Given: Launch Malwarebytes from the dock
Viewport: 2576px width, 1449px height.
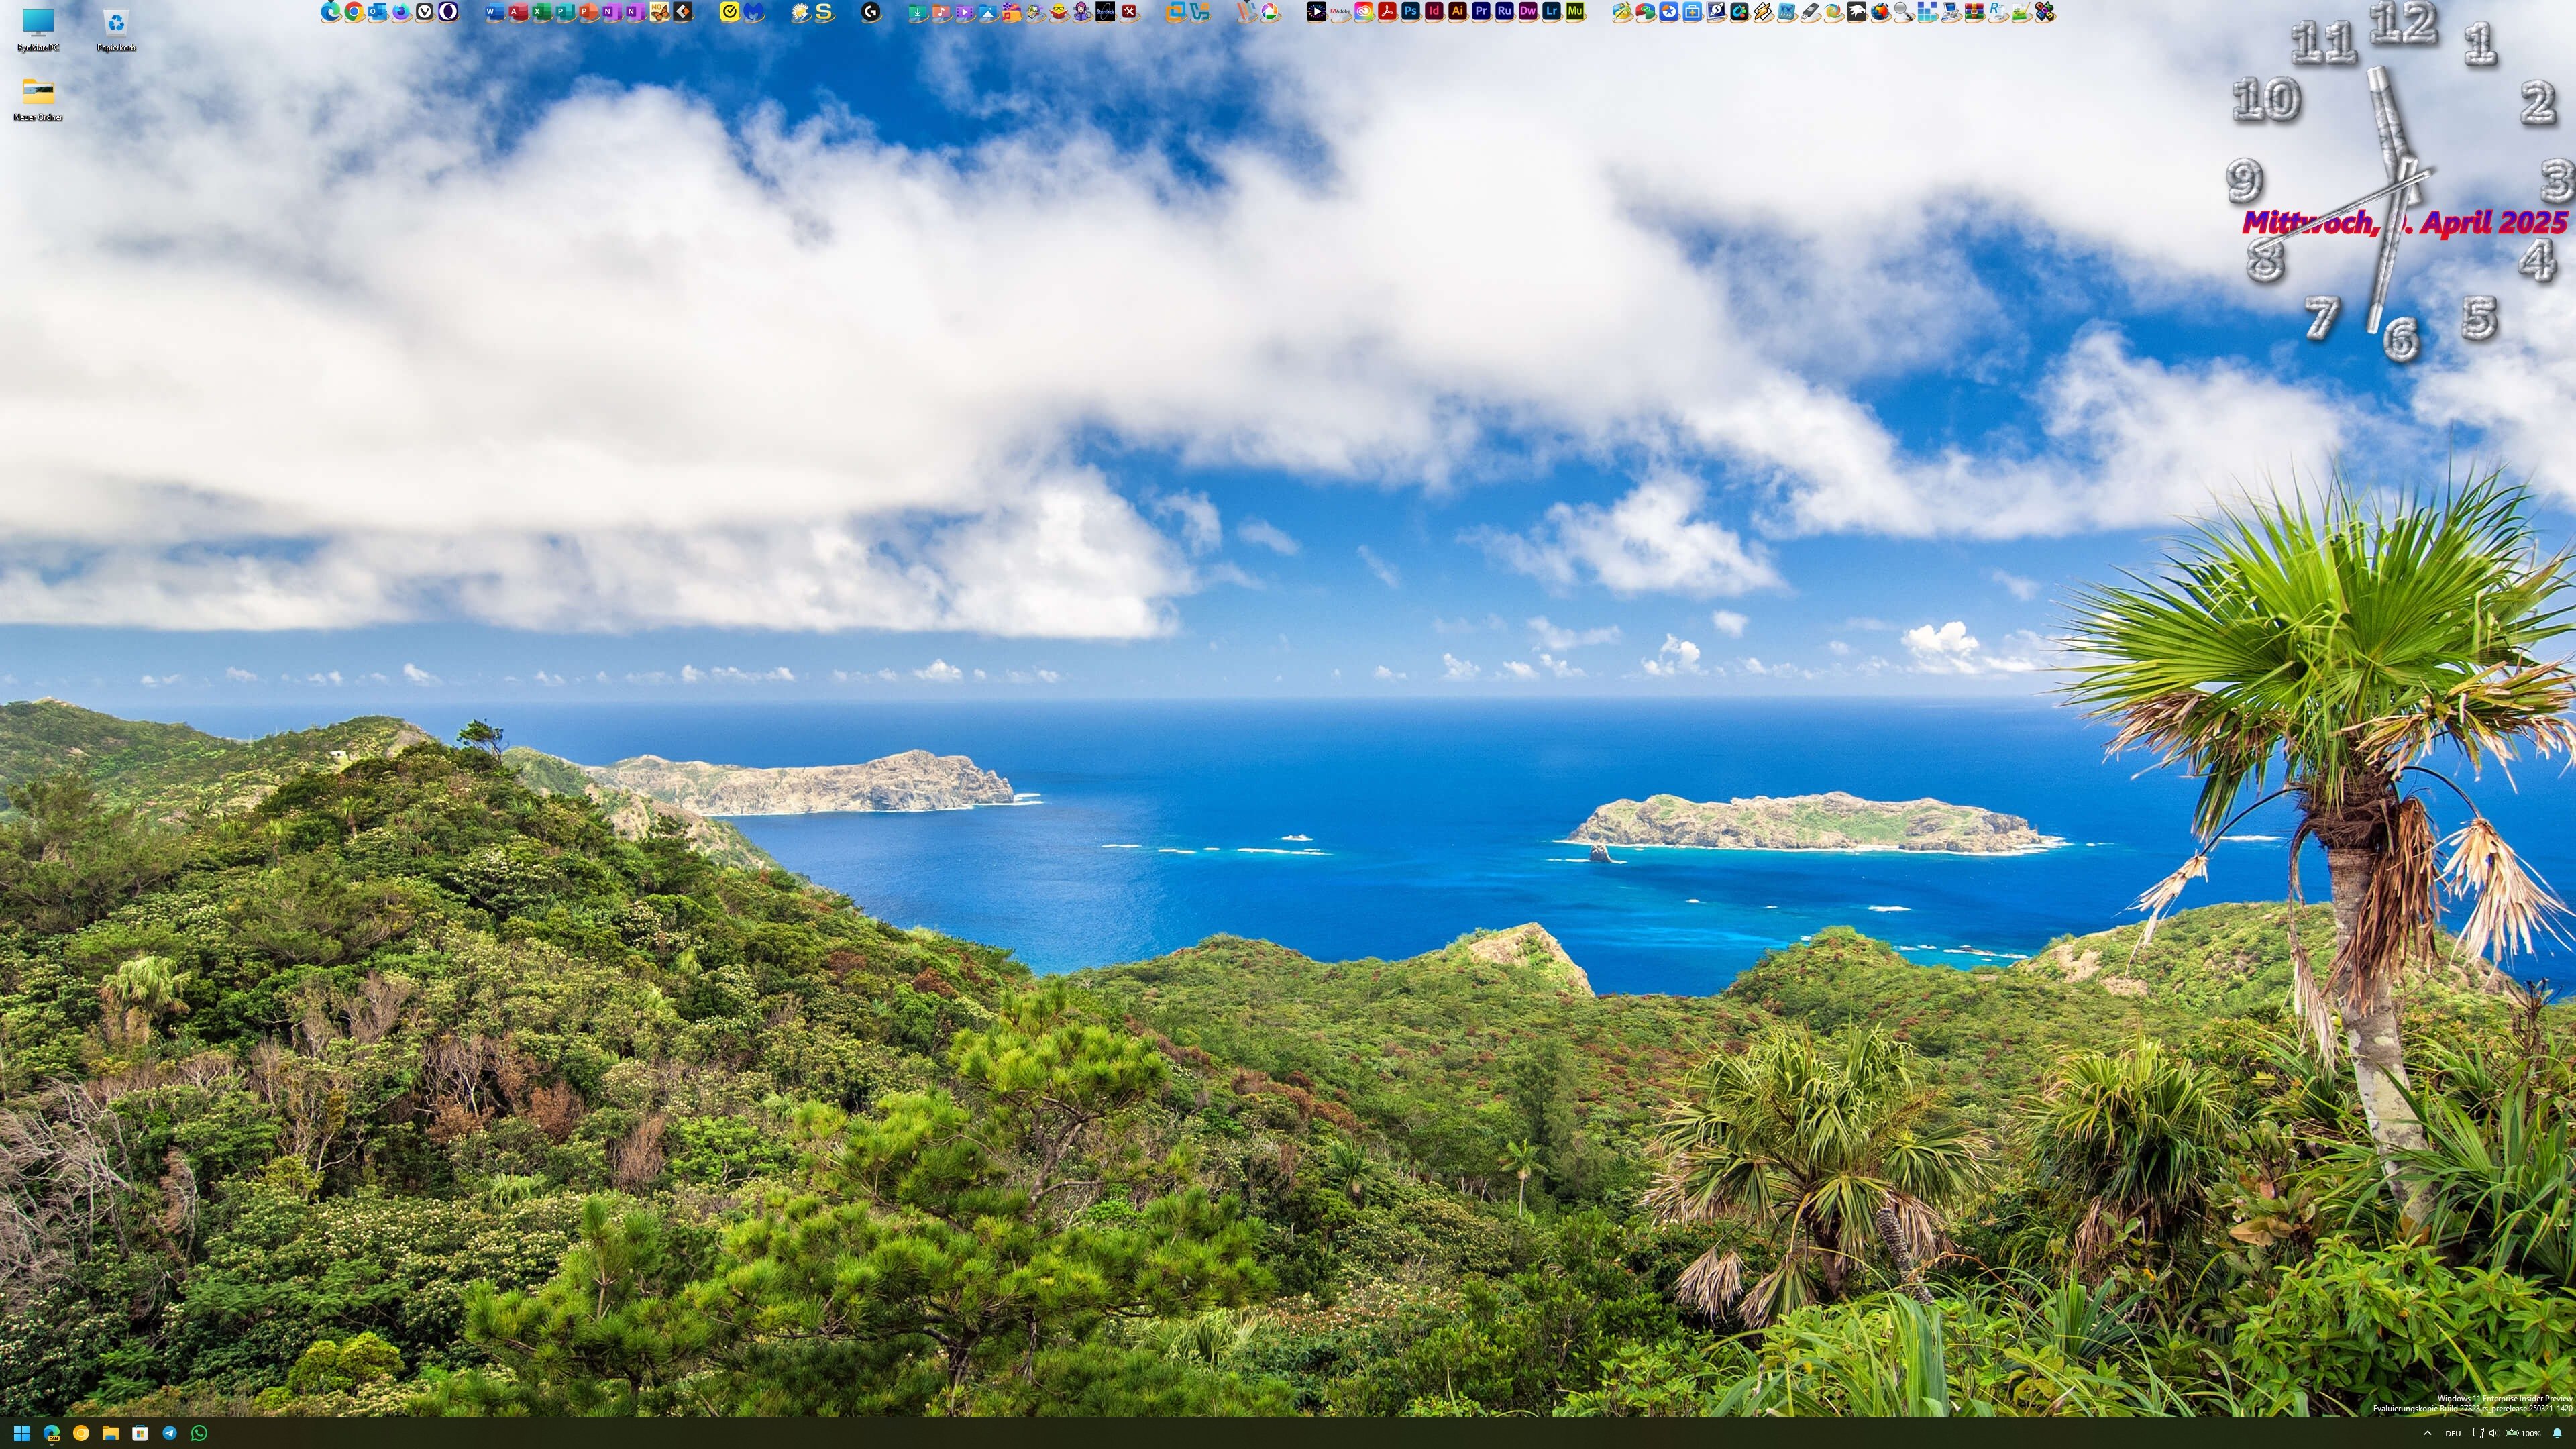Looking at the screenshot, I should click(753, 12).
